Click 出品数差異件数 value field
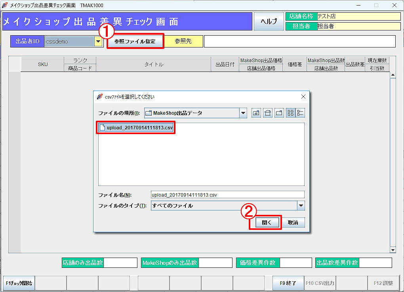Viewport: 404px width, 292px height. point(375,263)
